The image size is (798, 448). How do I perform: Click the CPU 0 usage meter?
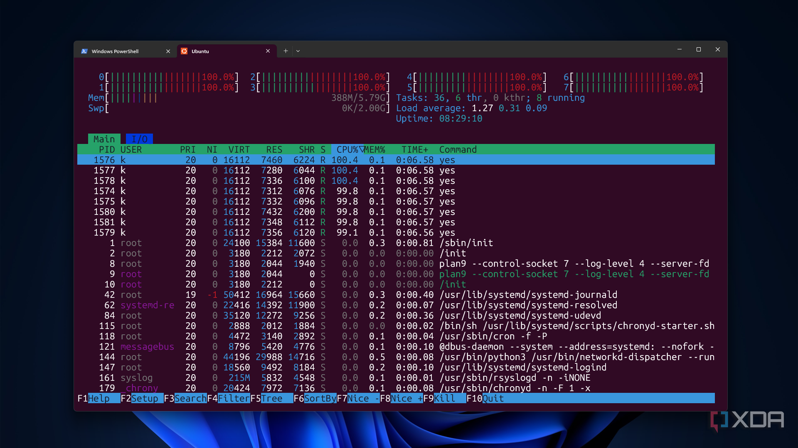tap(169, 77)
